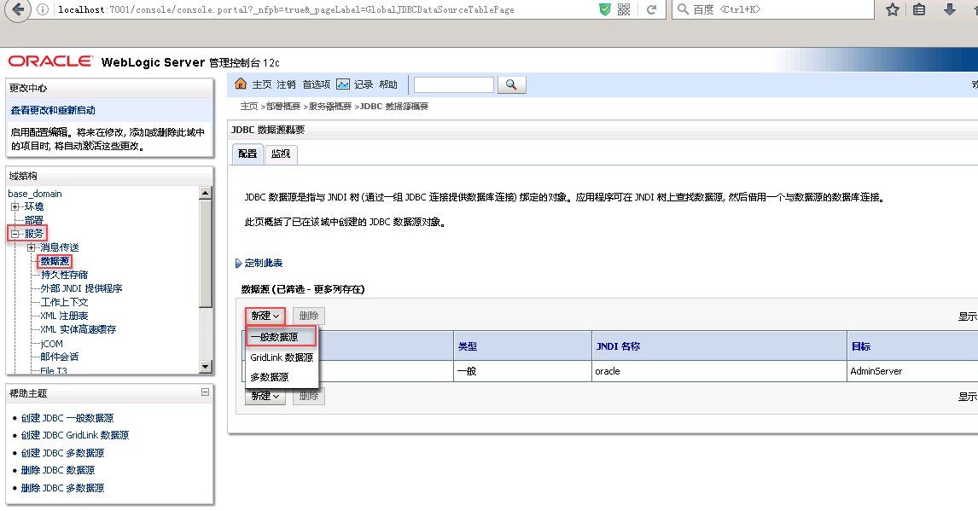The width and height of the screenshot is (978, 511).
Task: Open the upper 新建 dropdown button
Action: (265, 316)
